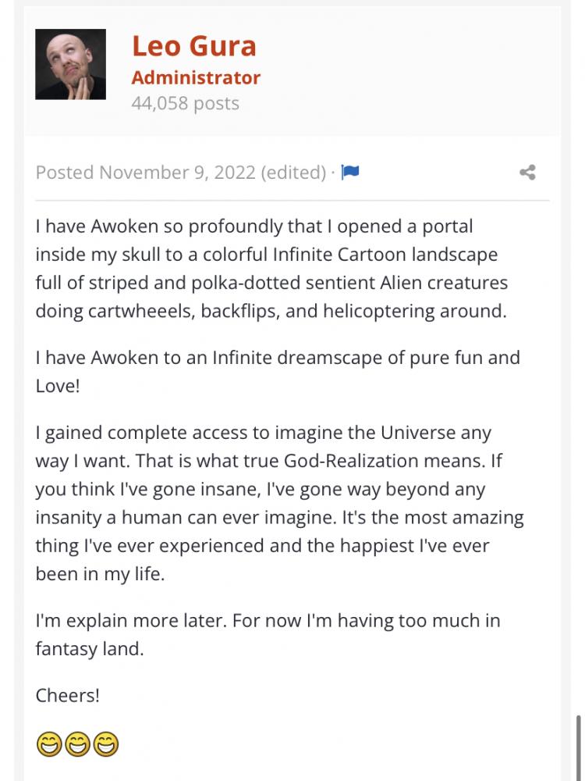This screenshot has height=781, width=585.
Task: Click the 44,058 posts count
Action: pos(186,103)
